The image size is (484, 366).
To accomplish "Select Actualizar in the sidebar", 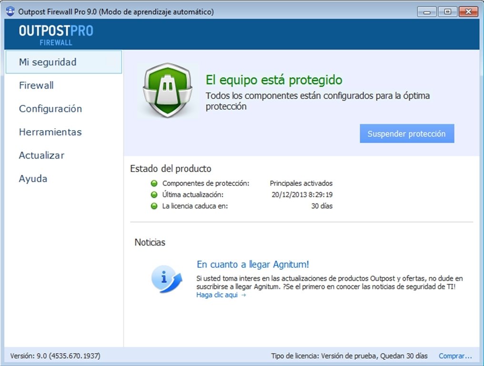I will pos(41,155).
